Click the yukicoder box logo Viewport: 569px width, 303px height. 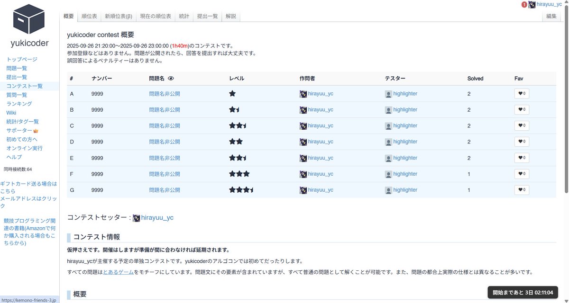coord(29,19)
